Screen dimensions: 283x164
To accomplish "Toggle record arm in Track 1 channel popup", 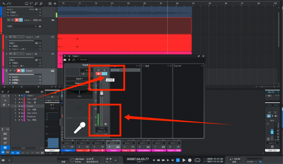I will 99,74.
